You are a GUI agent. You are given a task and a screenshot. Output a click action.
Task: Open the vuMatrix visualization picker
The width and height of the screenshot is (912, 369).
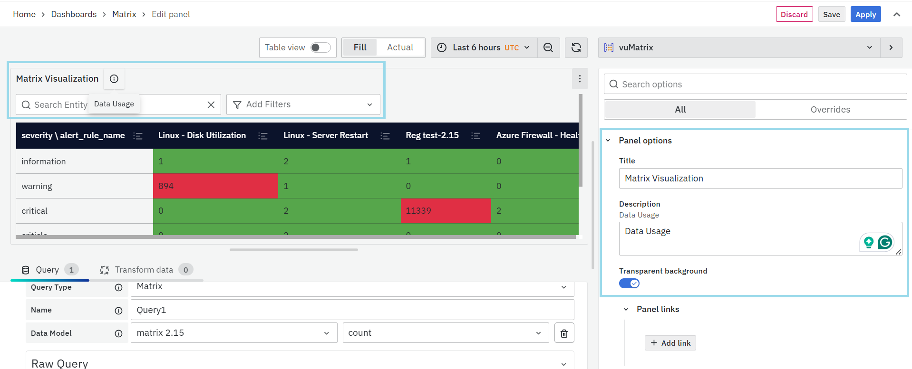(738, 47)
